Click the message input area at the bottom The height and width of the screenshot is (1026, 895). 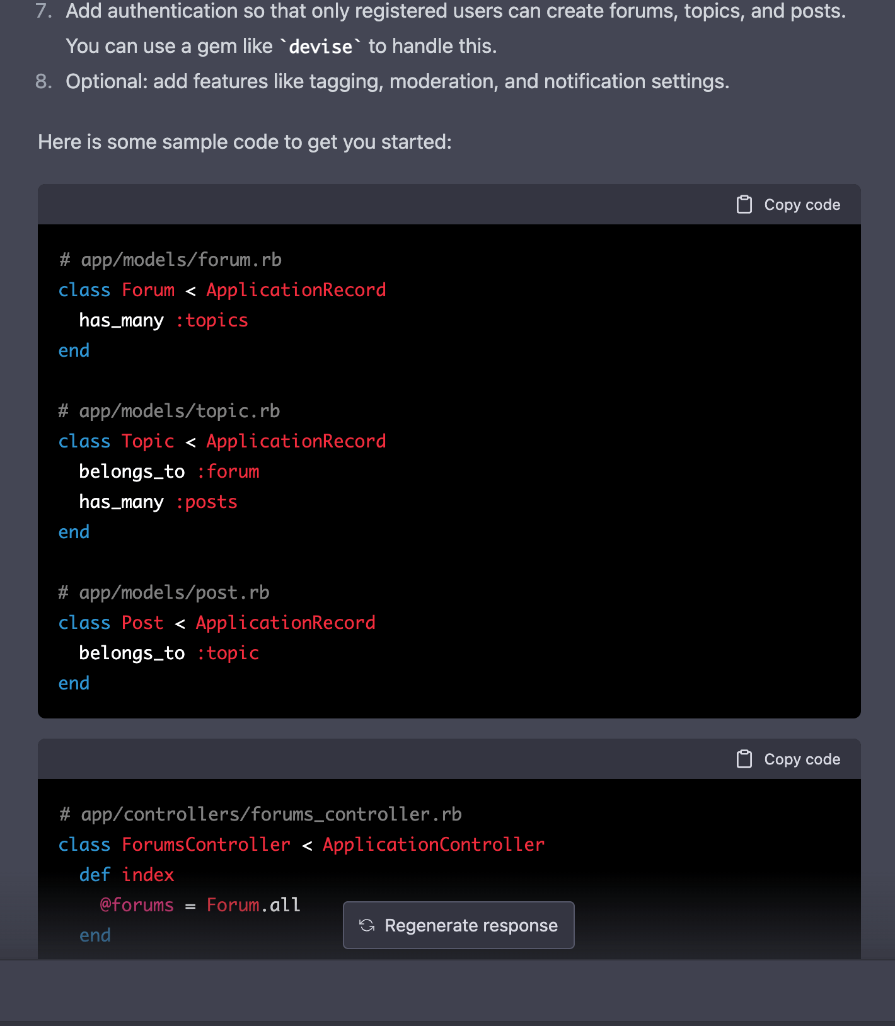(448, 991)
